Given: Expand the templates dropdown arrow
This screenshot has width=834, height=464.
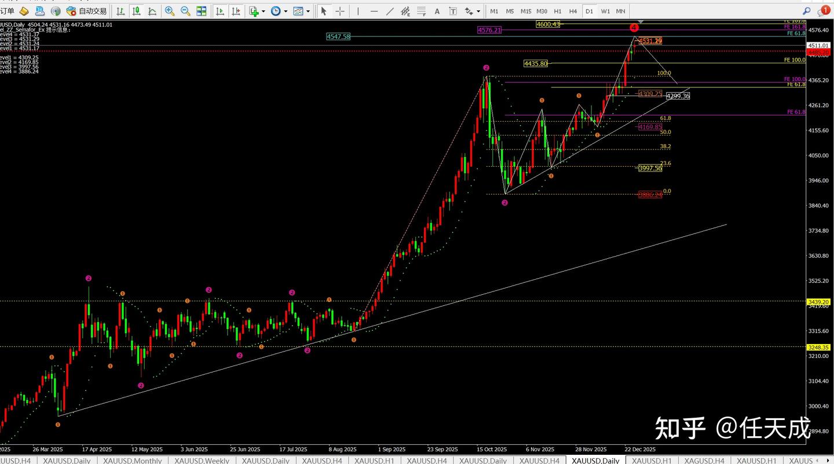Looking at the screenshot, I should [308, 11].
